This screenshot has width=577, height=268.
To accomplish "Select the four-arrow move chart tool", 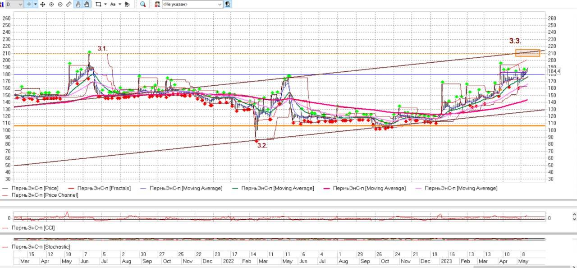I will pos(42,4).
